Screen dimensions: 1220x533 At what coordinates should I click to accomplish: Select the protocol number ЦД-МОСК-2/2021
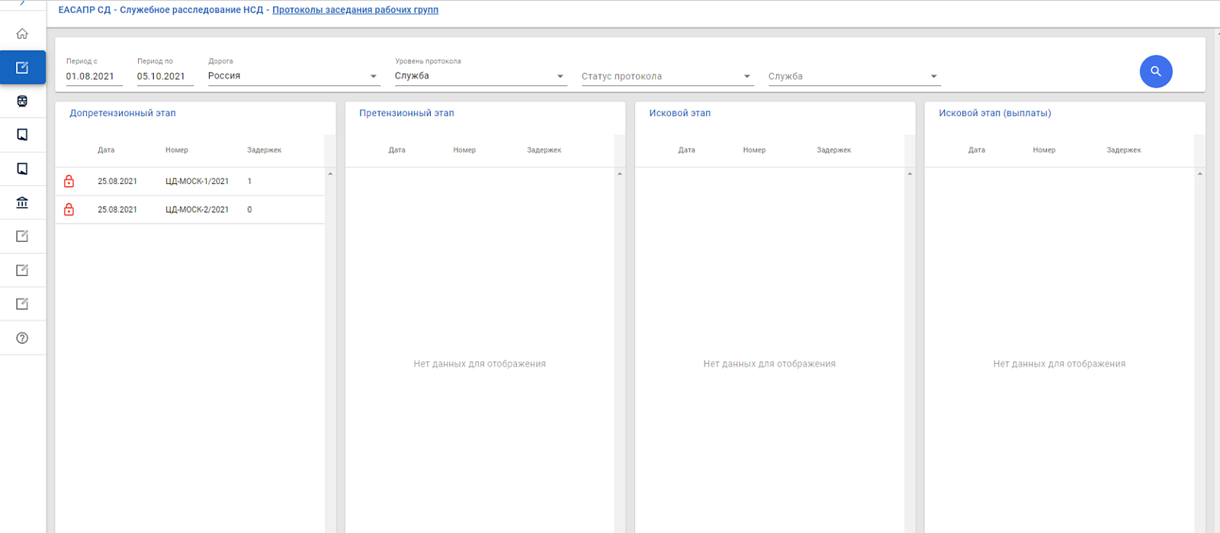(x=197, y=210)
